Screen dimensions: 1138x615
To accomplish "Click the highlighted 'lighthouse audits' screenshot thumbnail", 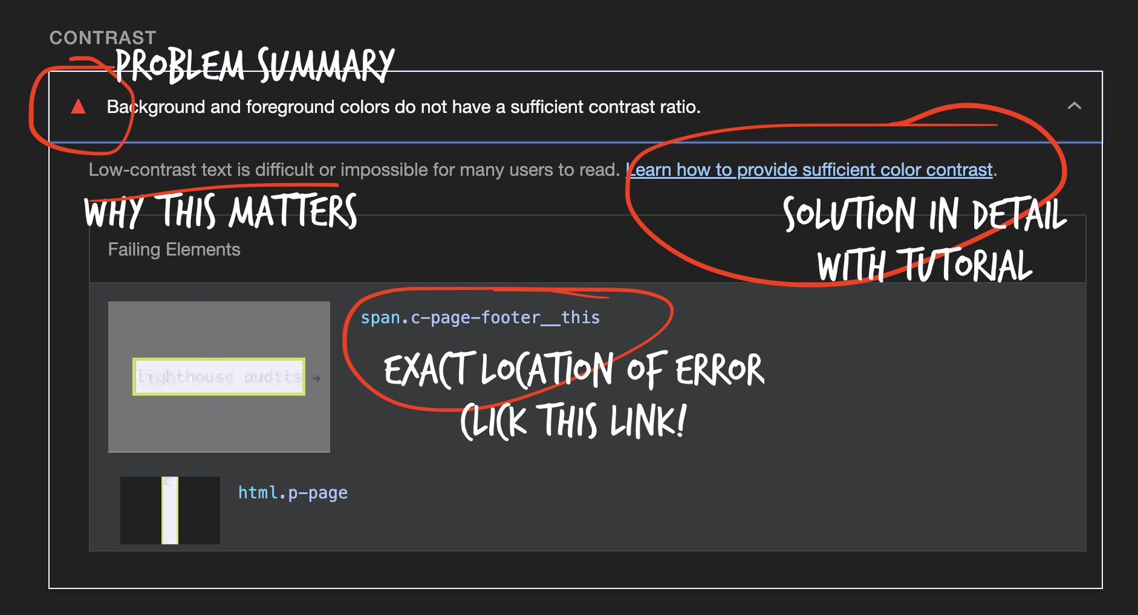I will pos(218,377).
